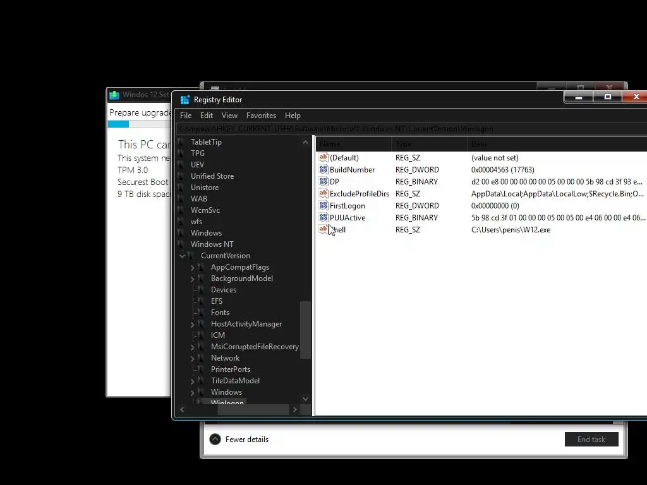Click the tree pane scroll down arrow
The height and width of the screenshot is (485, 647).
(305, 399)
